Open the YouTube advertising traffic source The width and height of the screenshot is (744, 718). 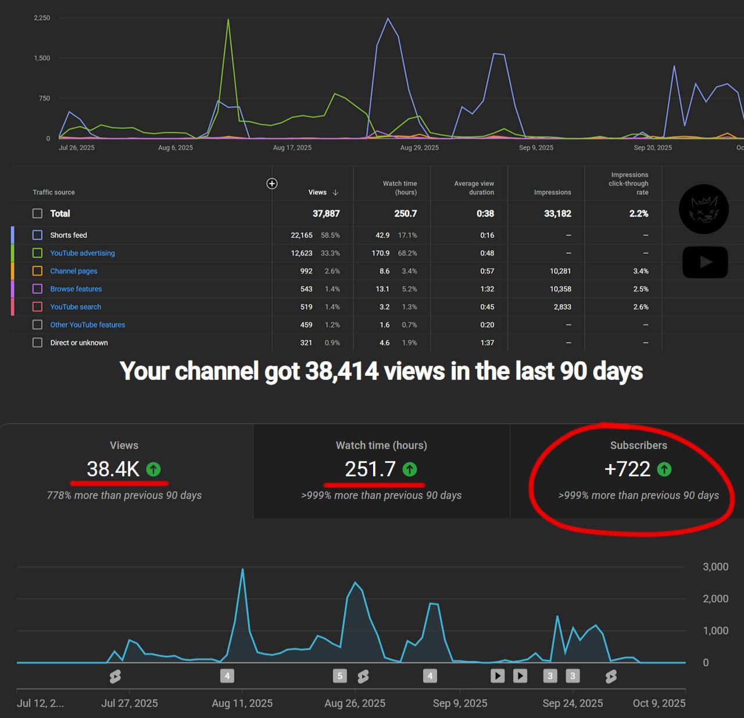coord(82,253)
